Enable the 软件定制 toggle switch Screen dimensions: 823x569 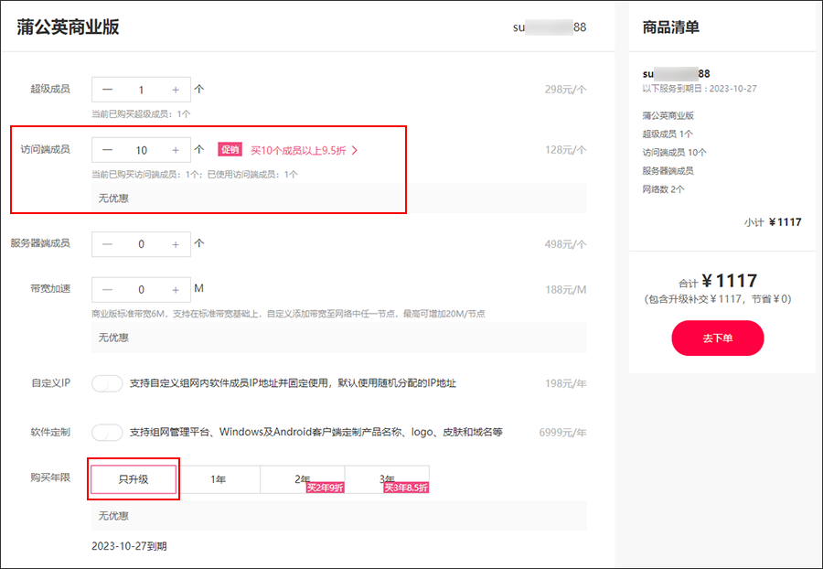pyautogui.click(x=107, y=433)
